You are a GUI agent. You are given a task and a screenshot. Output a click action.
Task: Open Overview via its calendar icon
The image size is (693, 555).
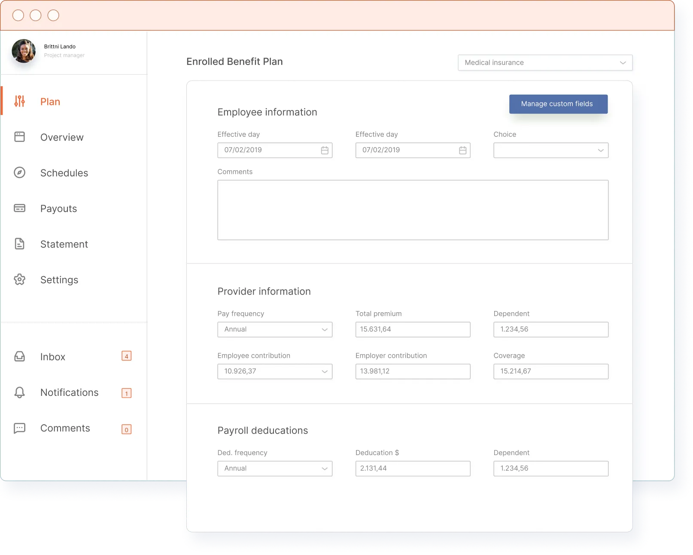[19, 137]
